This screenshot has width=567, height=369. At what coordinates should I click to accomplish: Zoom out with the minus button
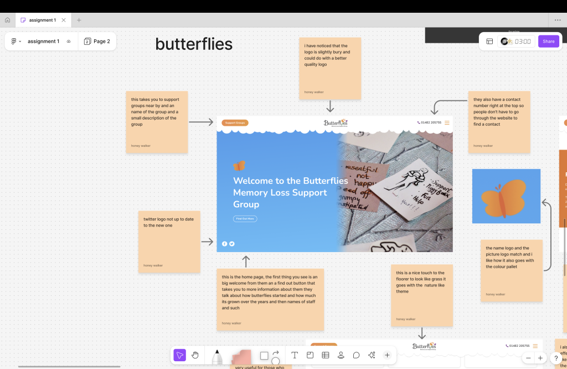528,358
